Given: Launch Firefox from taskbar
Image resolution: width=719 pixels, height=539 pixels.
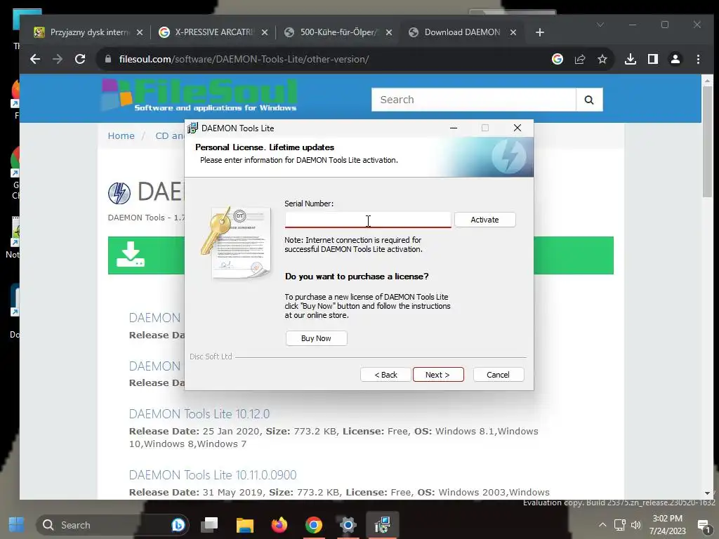Looking at the screenshot, I should click(279, 525).
